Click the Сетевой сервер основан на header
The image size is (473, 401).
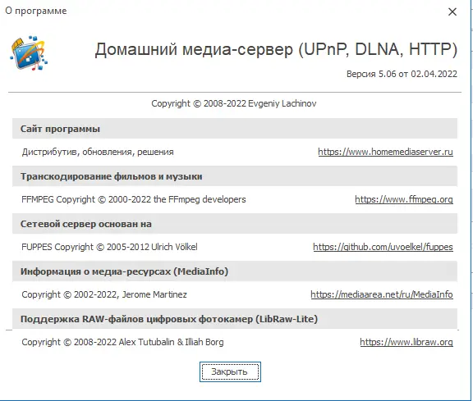(235, 224)
